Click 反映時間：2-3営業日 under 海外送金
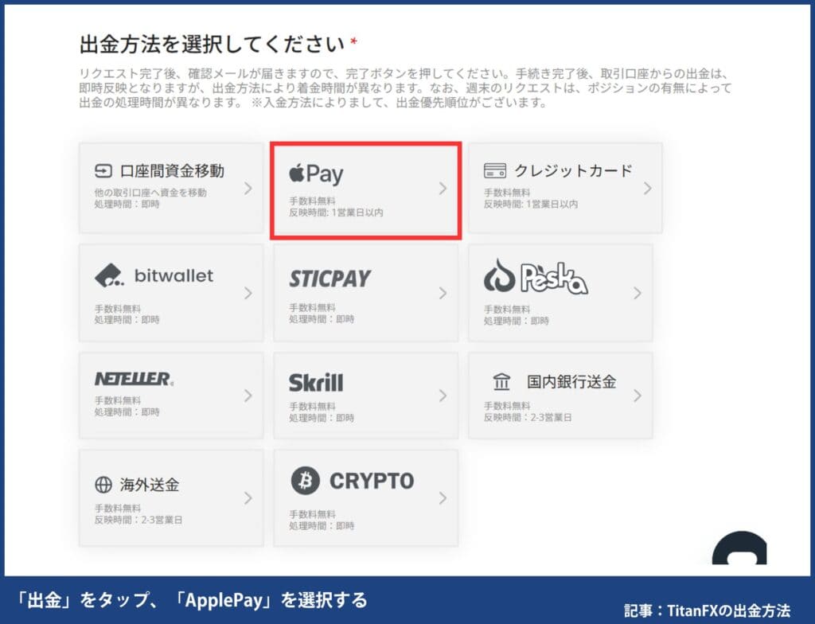 [138, 520]
